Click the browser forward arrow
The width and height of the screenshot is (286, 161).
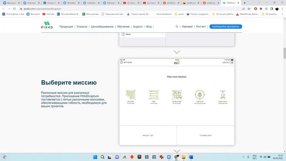click(9, 9)
